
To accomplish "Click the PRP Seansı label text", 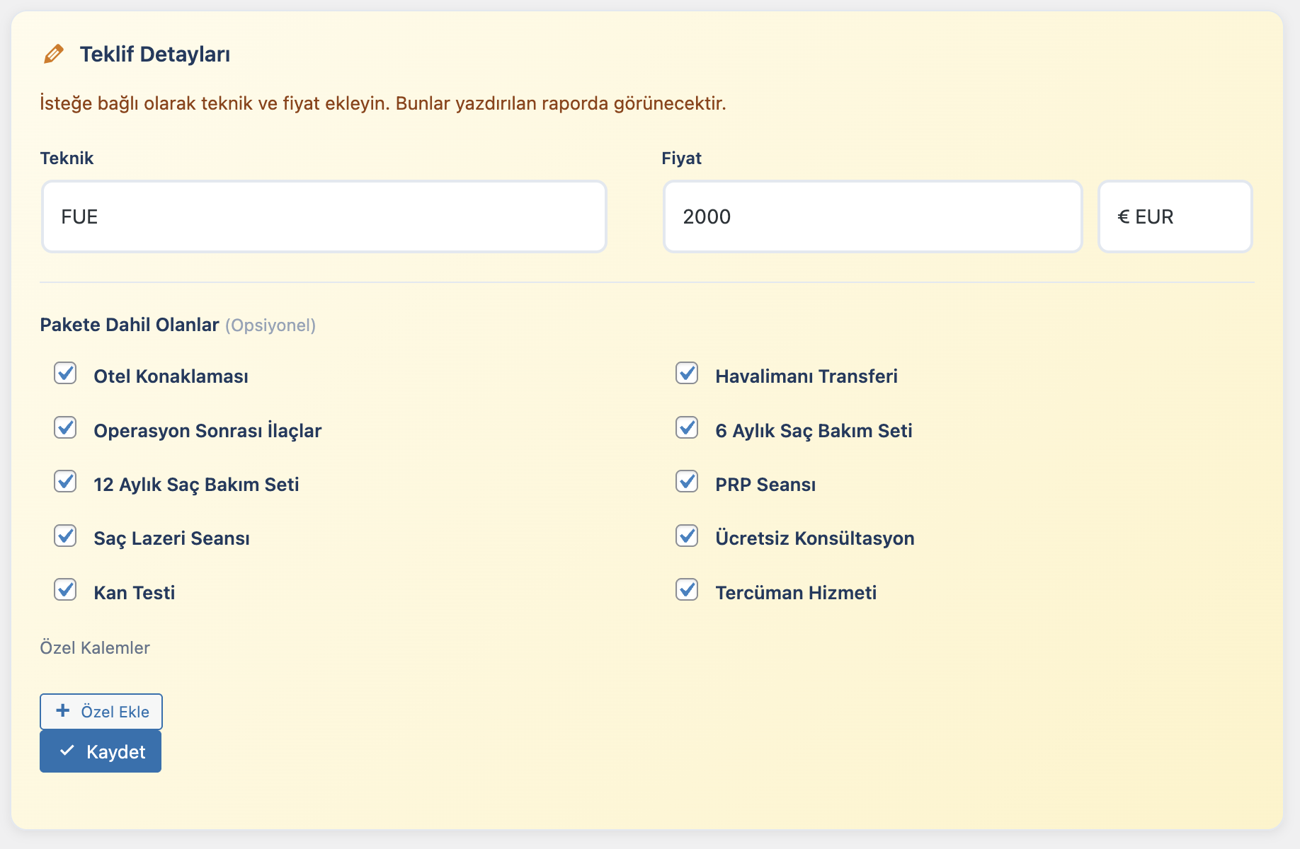I will click(x=765, y=485).
